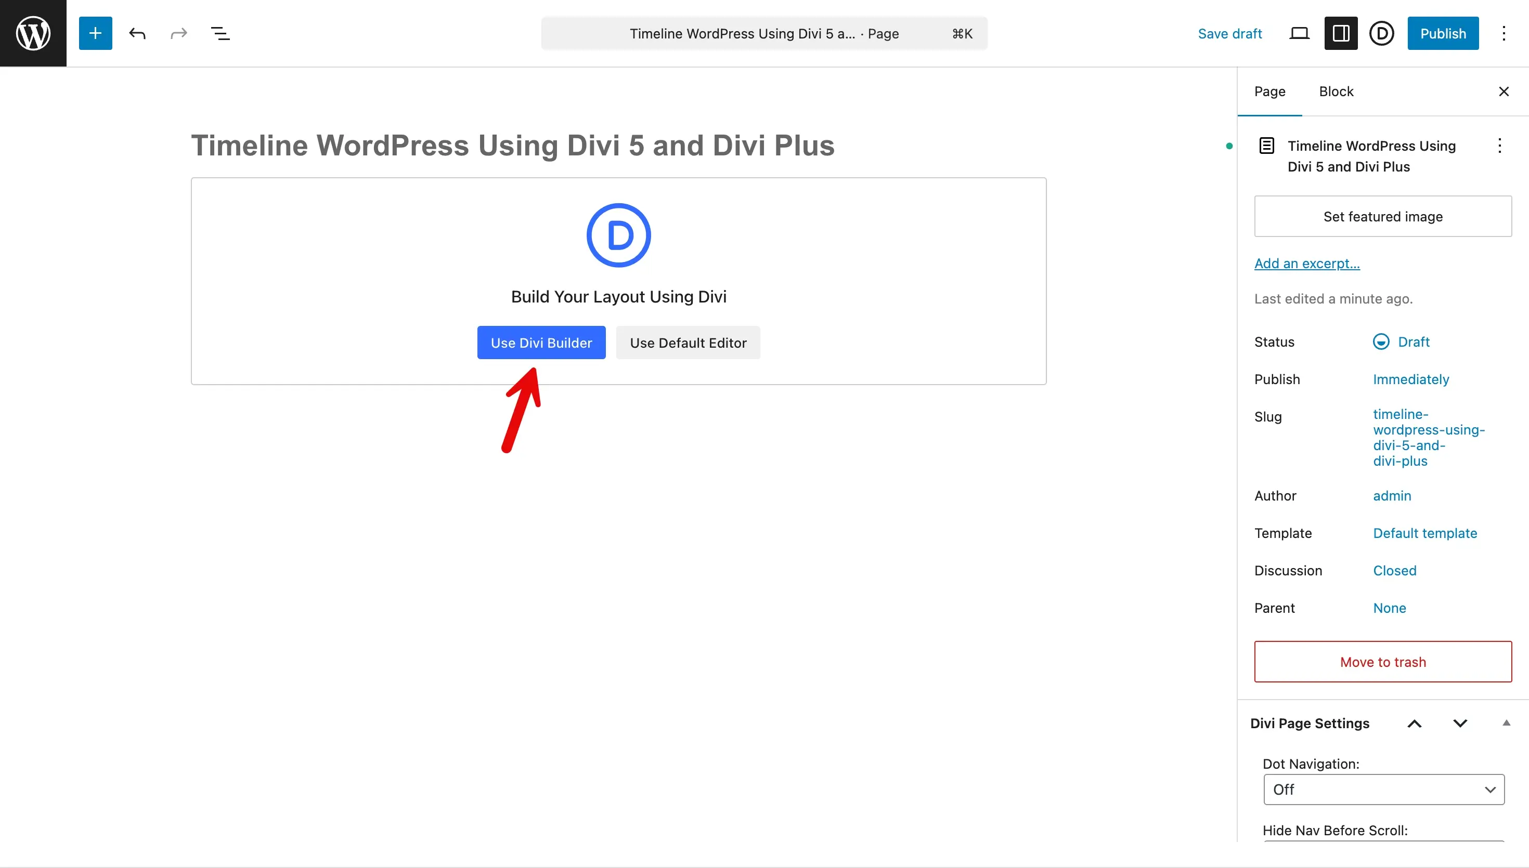Close the Settings sidebar

click(1504, 91)
